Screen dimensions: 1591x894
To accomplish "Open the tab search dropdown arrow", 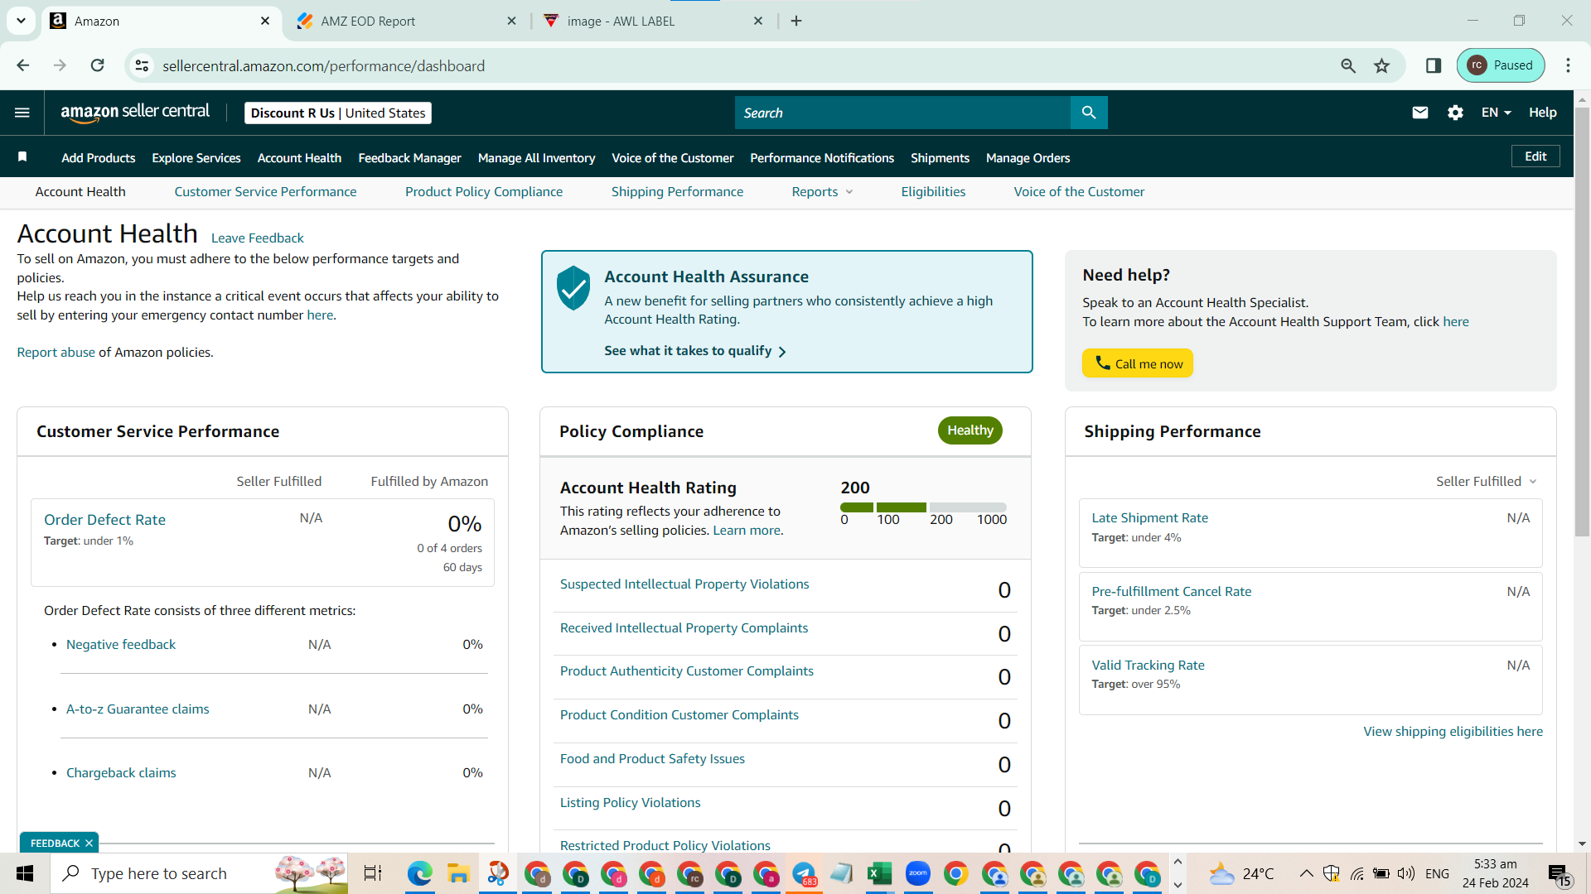I will tap(21, 21).
